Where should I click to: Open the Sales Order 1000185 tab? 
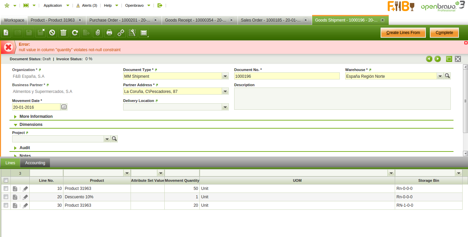270,20
